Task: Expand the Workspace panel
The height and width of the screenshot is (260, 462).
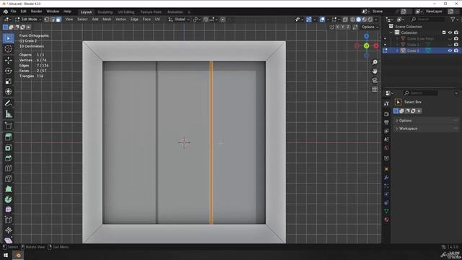Action: pyautogui.click(x=426, y=129)
